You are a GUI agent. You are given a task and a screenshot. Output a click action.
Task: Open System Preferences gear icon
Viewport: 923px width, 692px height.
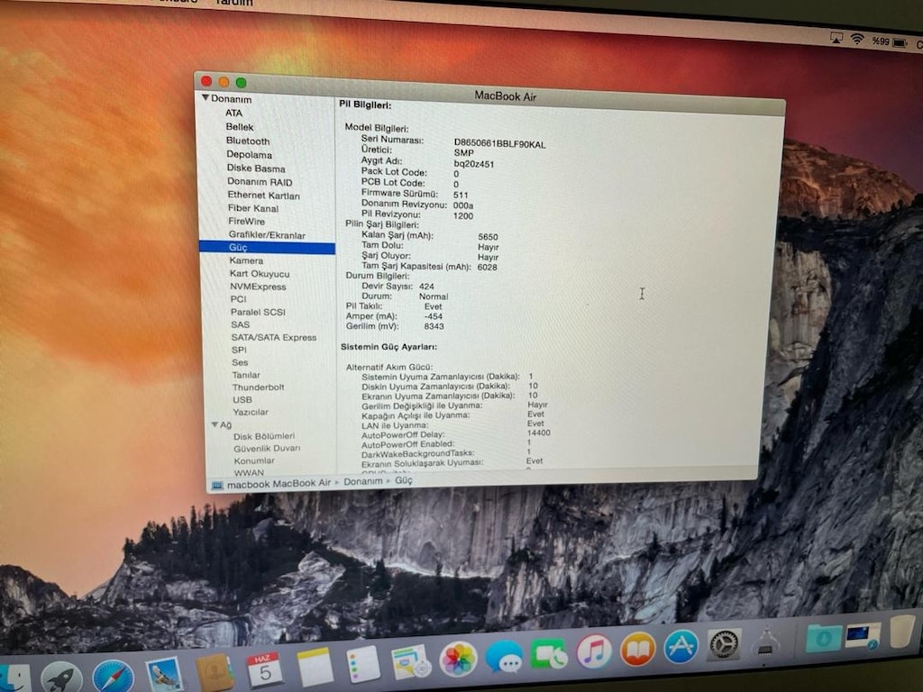724,645
